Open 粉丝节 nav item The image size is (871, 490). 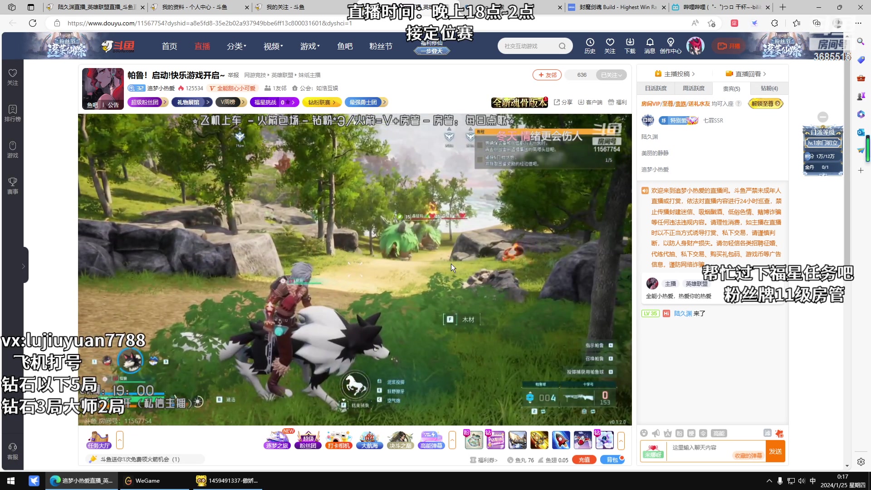[381, 46]
